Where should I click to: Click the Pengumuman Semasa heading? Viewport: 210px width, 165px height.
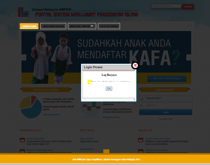(x=31, y=130)
